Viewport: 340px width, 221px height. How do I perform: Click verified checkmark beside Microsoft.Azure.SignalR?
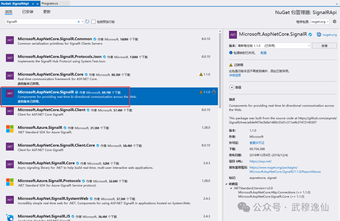pos(65,128)
